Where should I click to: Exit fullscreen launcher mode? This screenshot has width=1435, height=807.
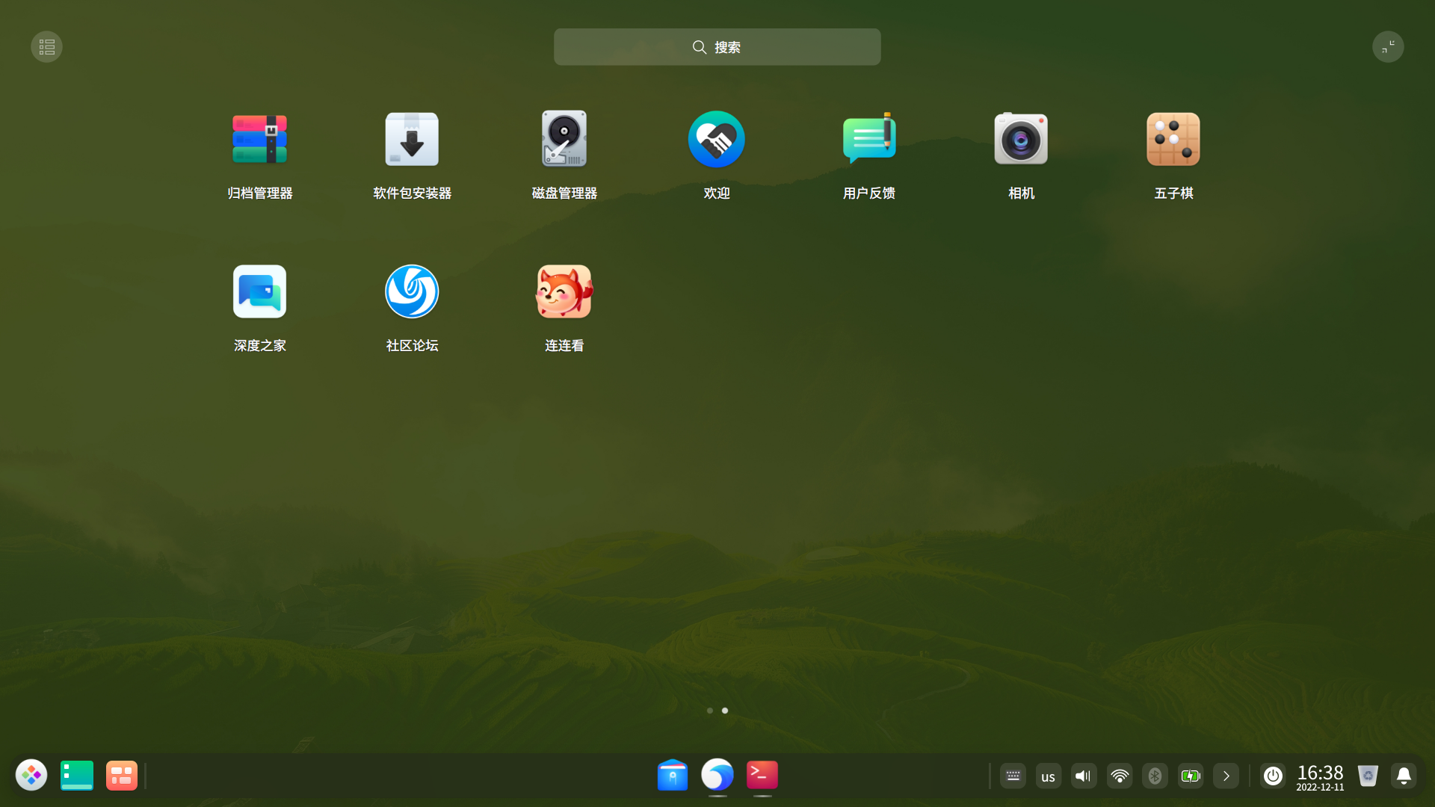(1388, 47)
